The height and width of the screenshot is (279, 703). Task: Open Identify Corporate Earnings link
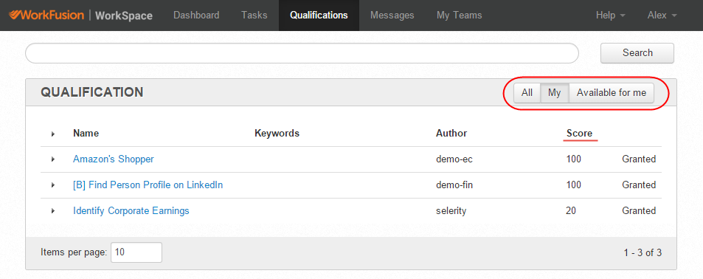(x=131, y=211)
